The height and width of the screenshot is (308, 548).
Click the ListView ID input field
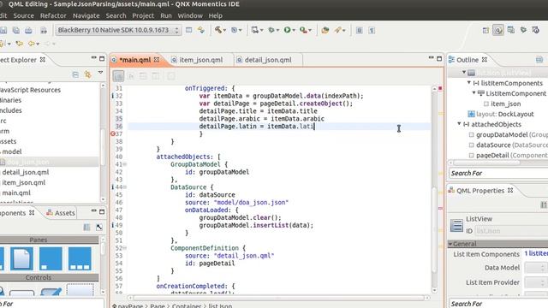click(511, 231)
